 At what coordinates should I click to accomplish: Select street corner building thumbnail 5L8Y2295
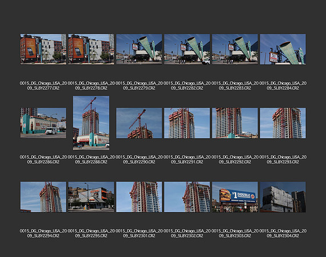tap(91, 197)
